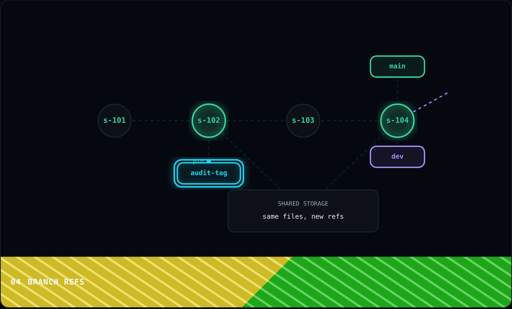
Task: Click the "04 BRANCH REFS" slide title
Action: coord(48,282)
